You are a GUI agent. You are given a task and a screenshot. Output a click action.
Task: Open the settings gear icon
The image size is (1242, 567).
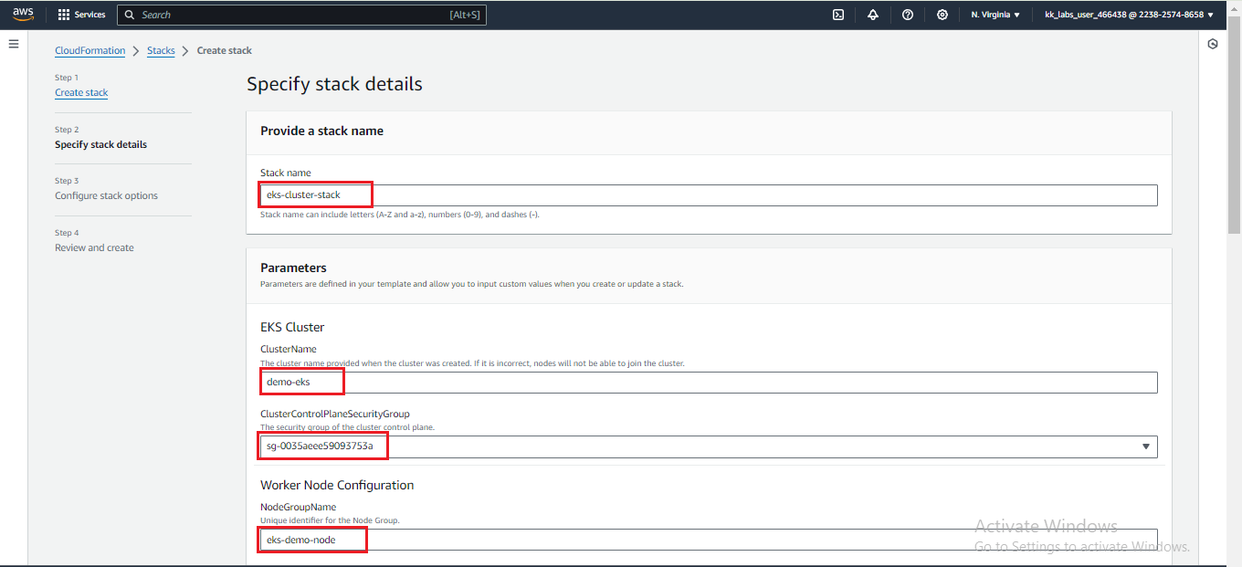click(942, 15)
